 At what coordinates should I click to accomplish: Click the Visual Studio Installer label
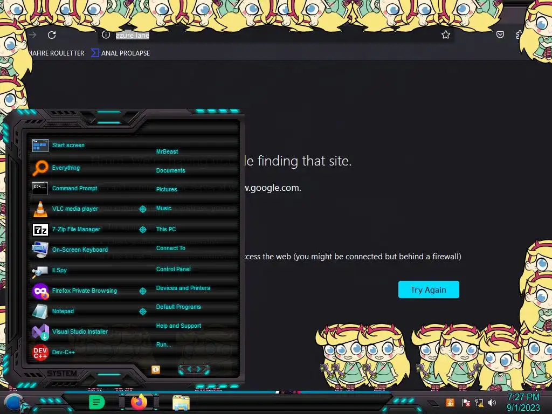coord(80,332)
